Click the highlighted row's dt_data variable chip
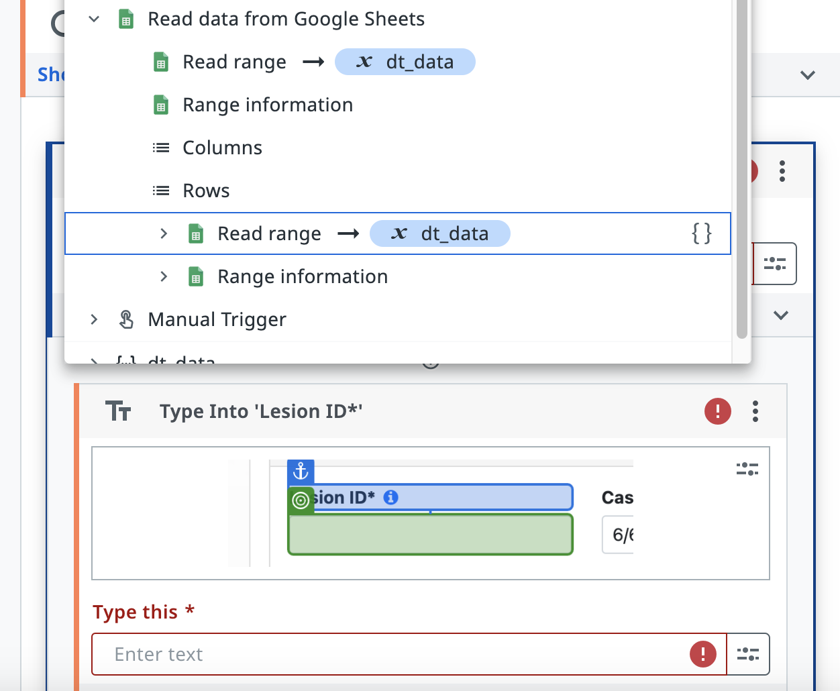840x691 pixels. (x=440, y=233)
